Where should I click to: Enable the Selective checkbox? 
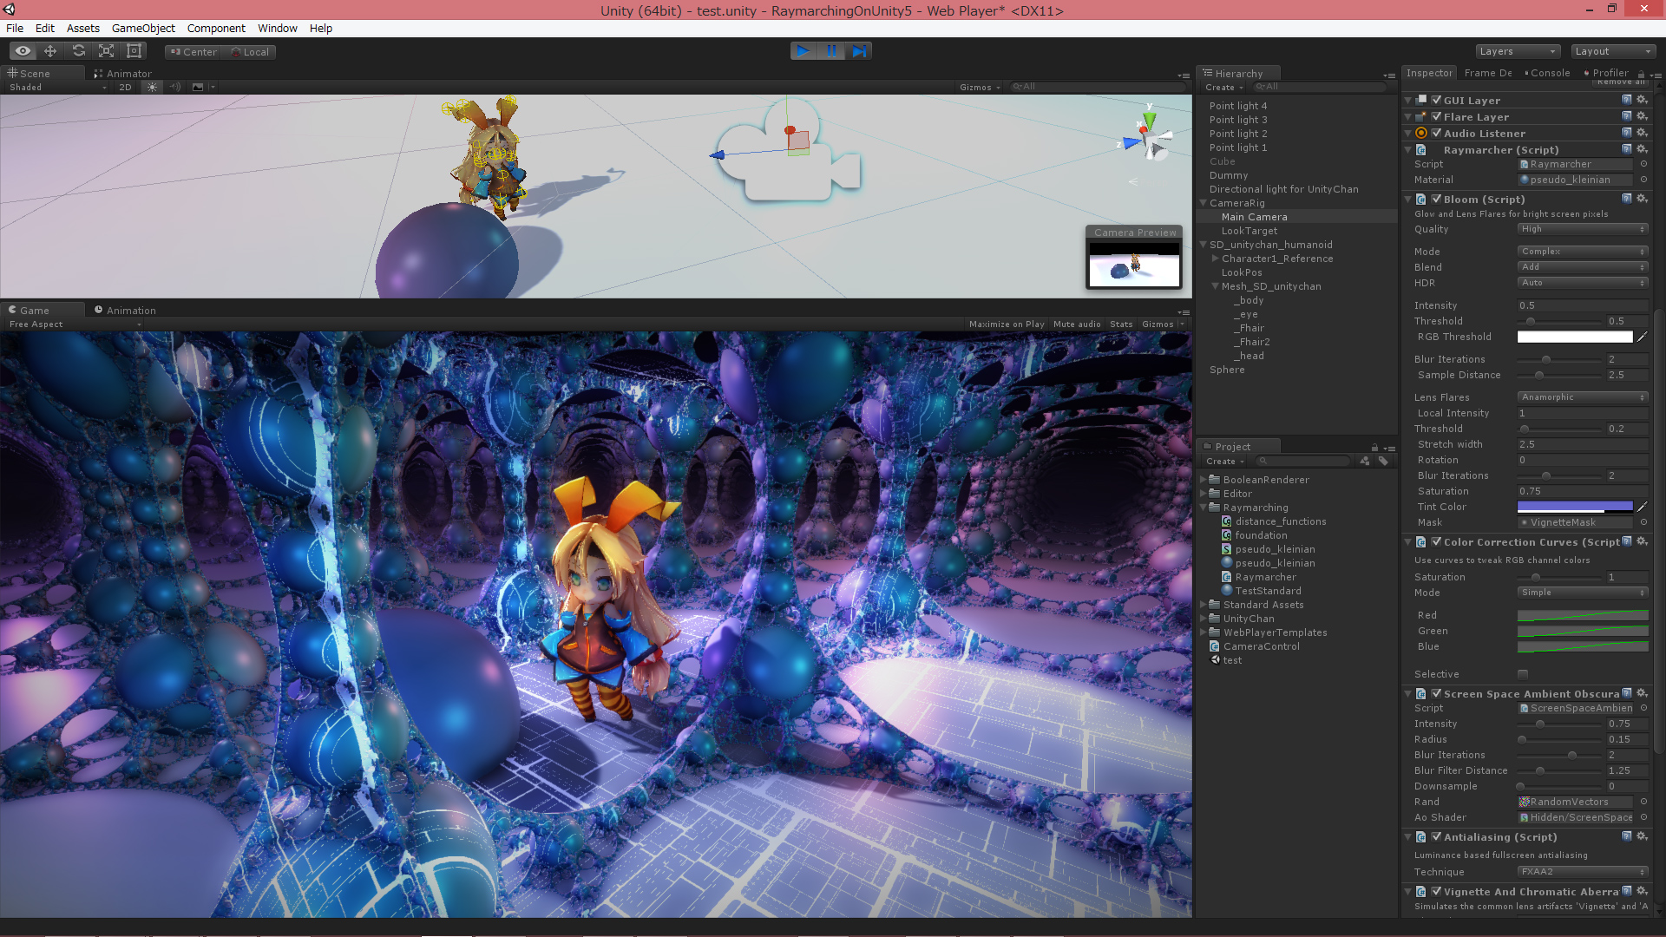tap(1522, 674)
